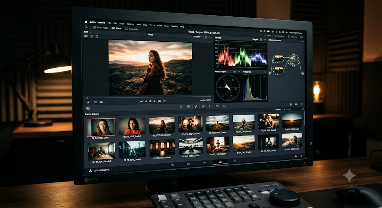This screenshot has height=208, width=382.
Task: Select the guitarist on bed thumbnail
Action: pos(218,145)
